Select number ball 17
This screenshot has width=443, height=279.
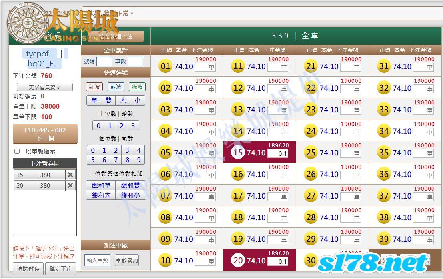pyautogui.click(x=238, y=196)
